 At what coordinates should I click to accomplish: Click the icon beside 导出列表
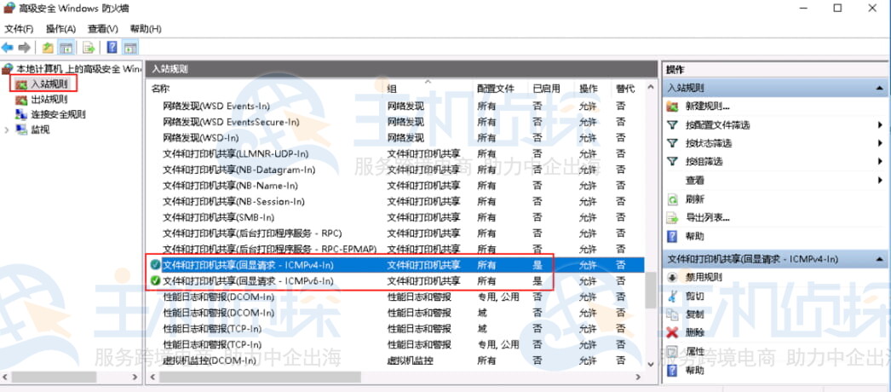[673, 217]
